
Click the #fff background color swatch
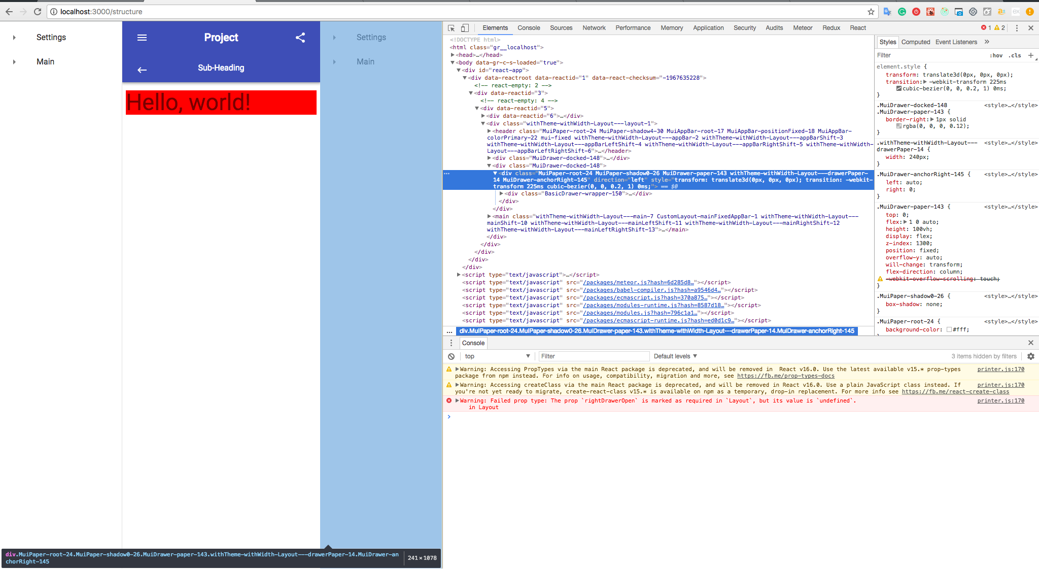[949, 330]
